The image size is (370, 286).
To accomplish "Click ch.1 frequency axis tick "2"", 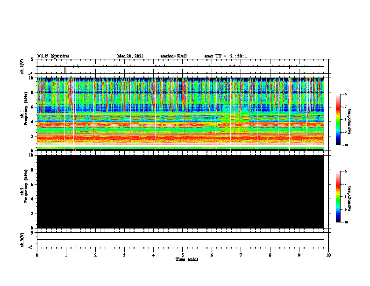I will click(33, 136).
